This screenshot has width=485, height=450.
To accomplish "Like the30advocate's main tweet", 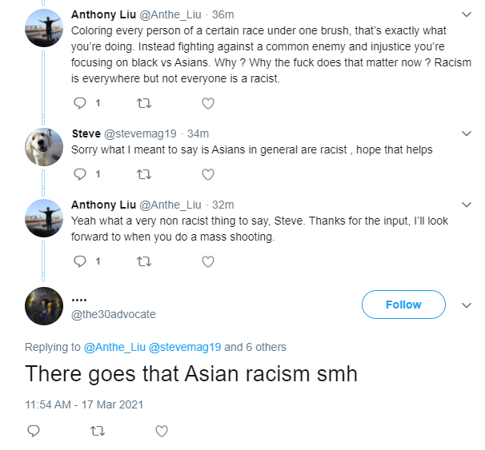I will click(162, 431).
